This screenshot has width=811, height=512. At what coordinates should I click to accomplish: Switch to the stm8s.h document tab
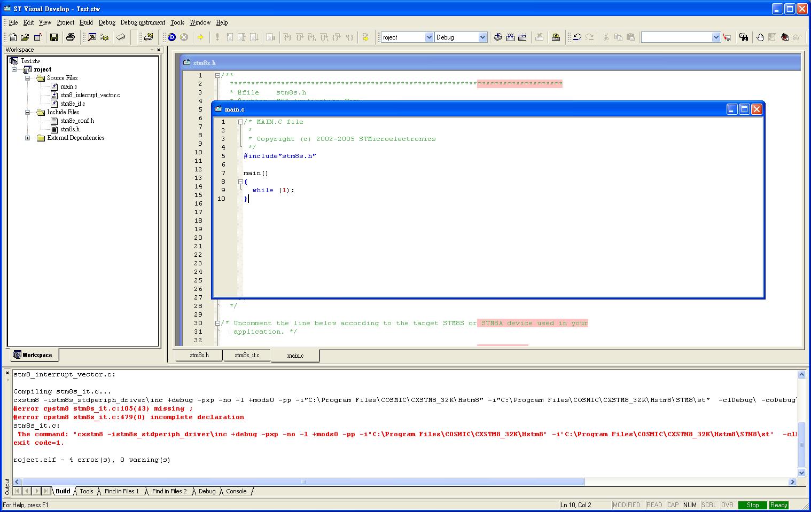pyautogui.click(x=199, y=355)
